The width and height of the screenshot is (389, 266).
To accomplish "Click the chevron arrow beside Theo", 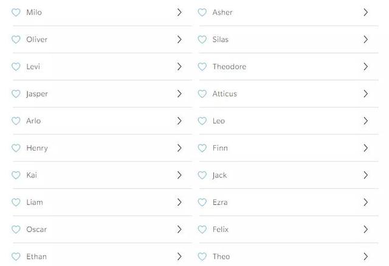I will click(365, 256).
